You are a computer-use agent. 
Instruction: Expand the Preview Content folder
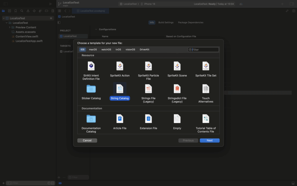click(x=10, y=27)
